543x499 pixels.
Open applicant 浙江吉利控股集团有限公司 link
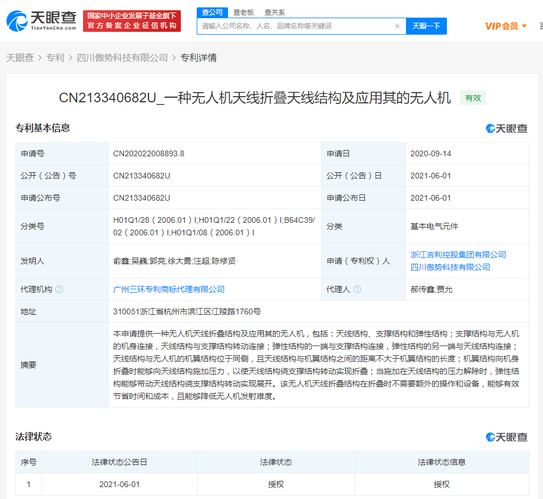pyautogui.click(x=458, y=255)
